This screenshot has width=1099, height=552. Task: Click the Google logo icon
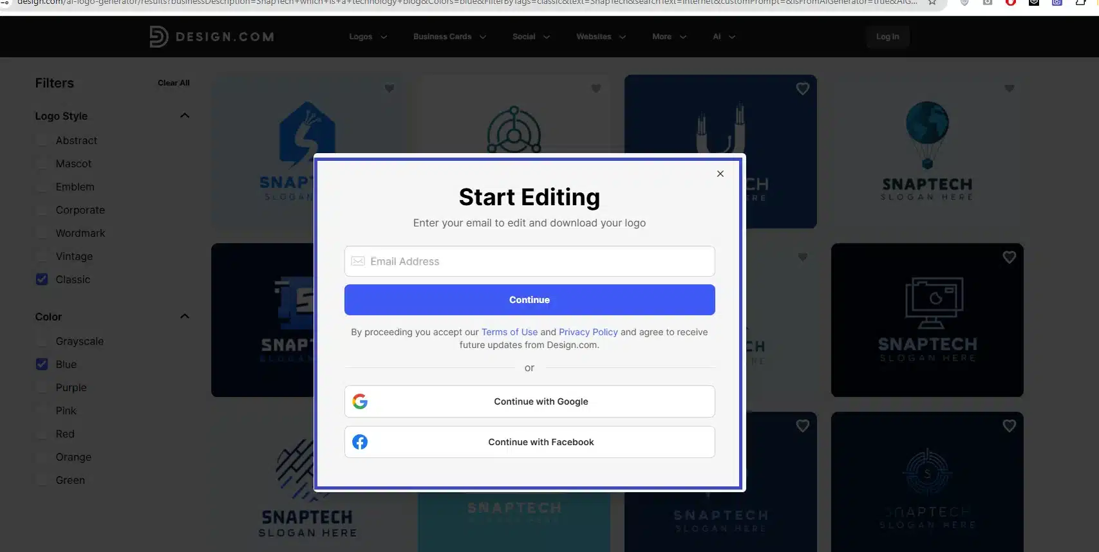click(360, 401)
